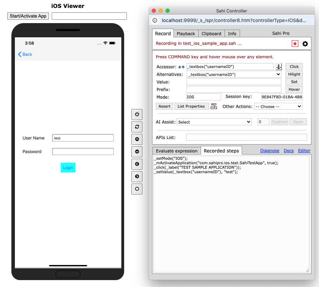Tap the cyan Login button
The width and height of the screenshot is (319, 287).
[68, 168]
